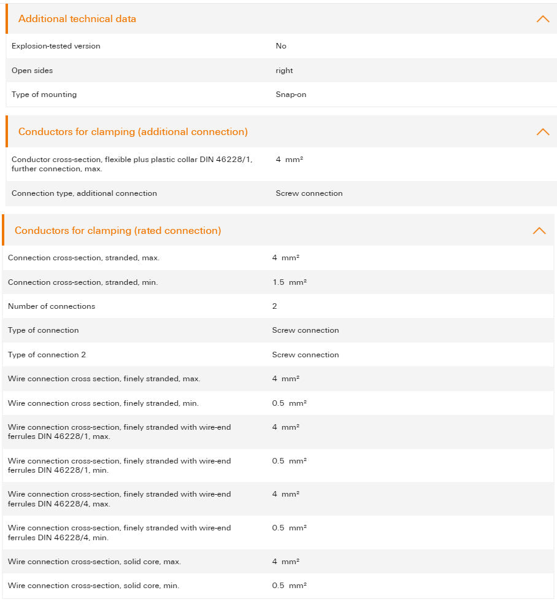Click the ferrules DIN 46228/4, max. row label
This screenshot has width=557, height=601.
click(120, 499)
